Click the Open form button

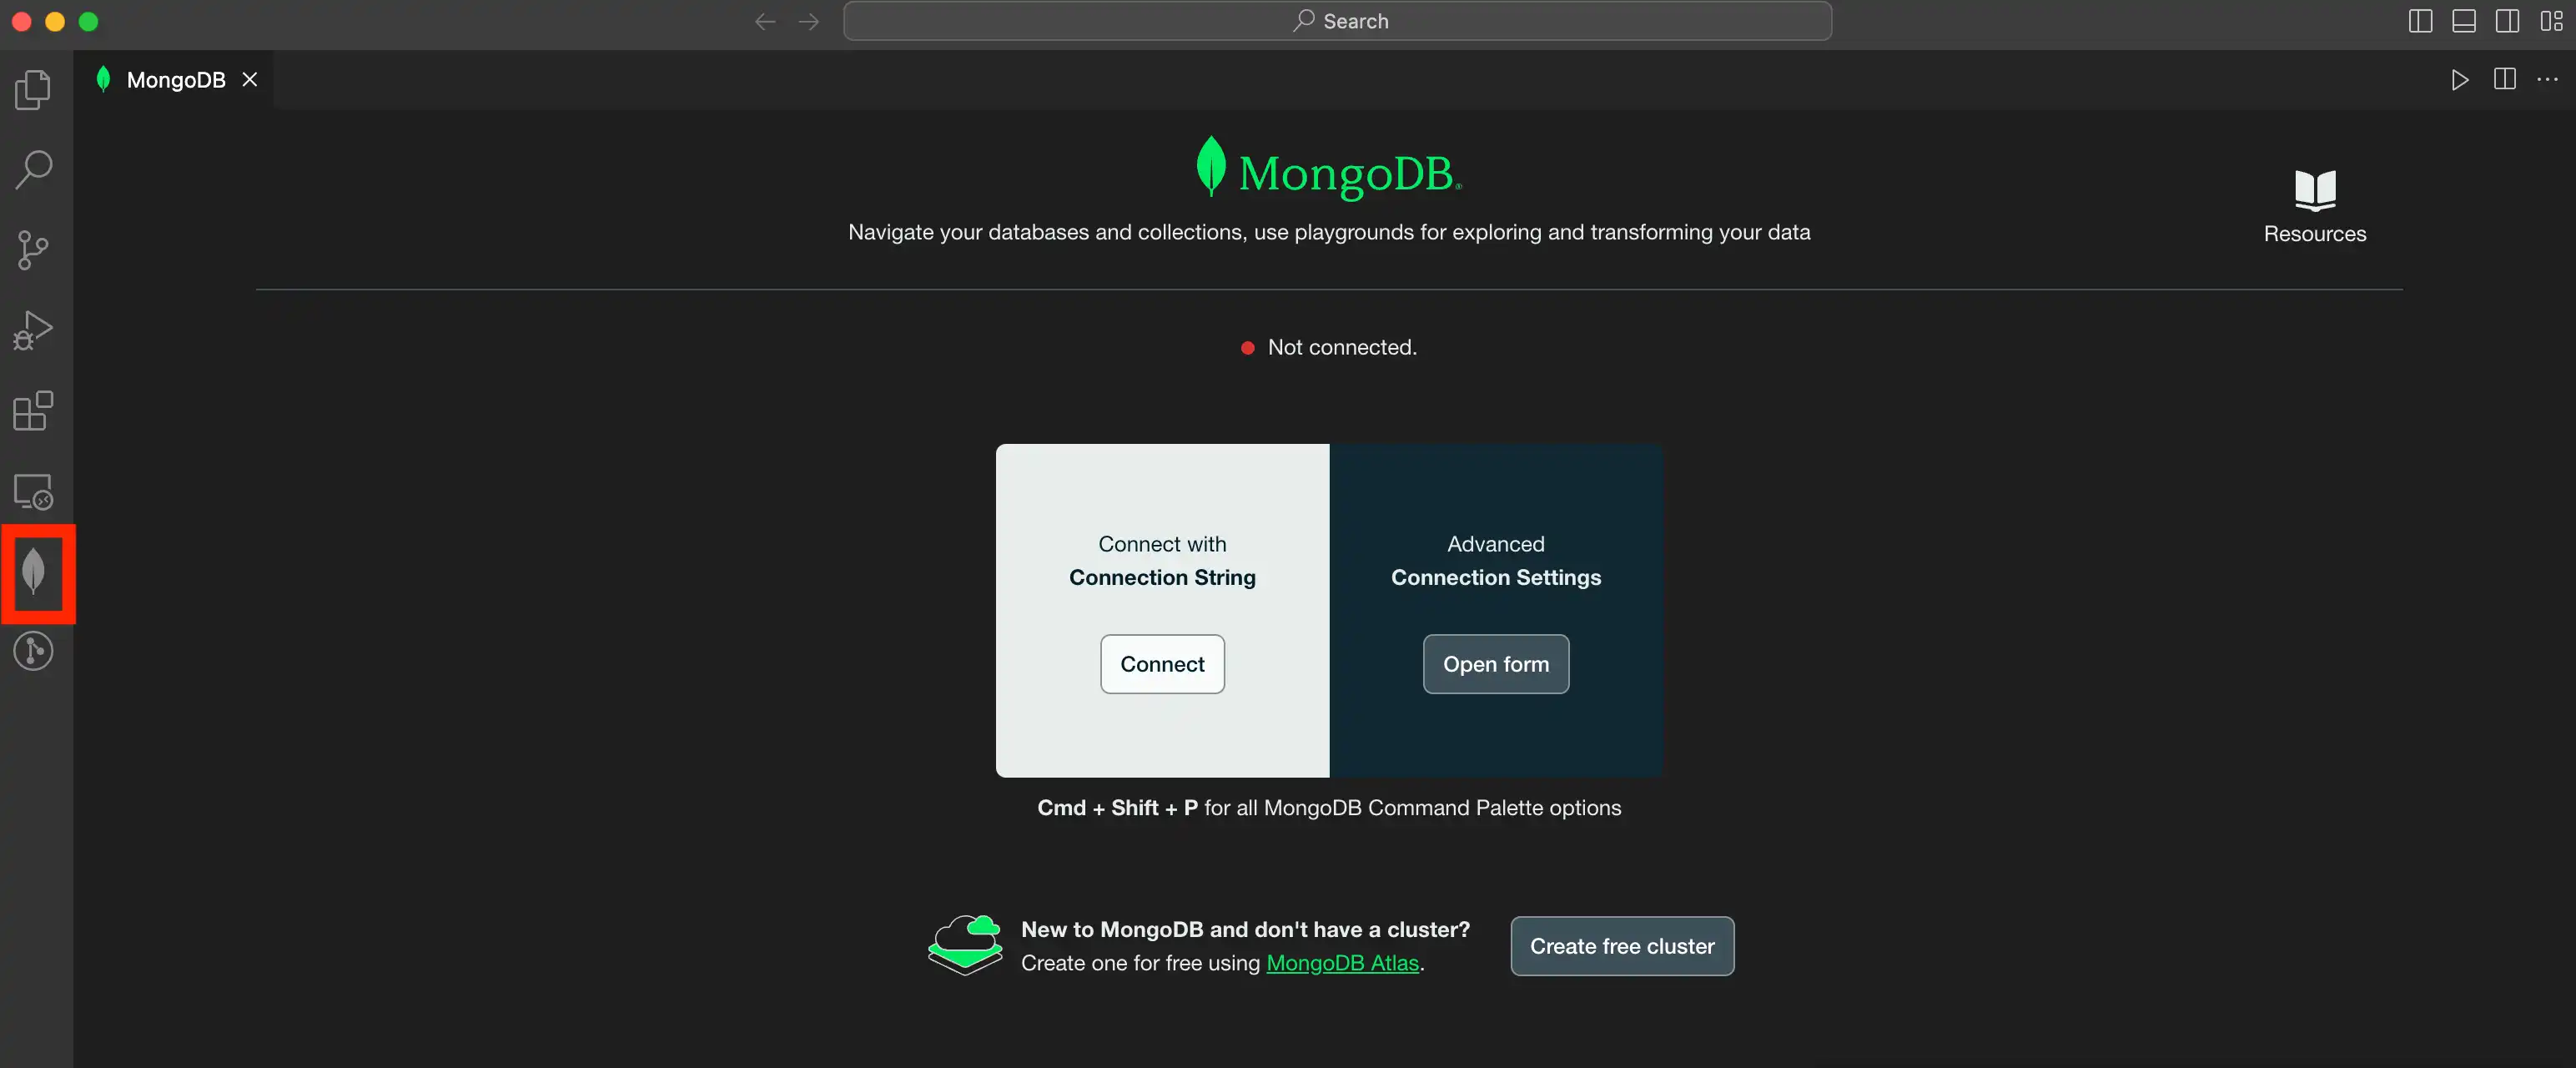coord(1497,664)
